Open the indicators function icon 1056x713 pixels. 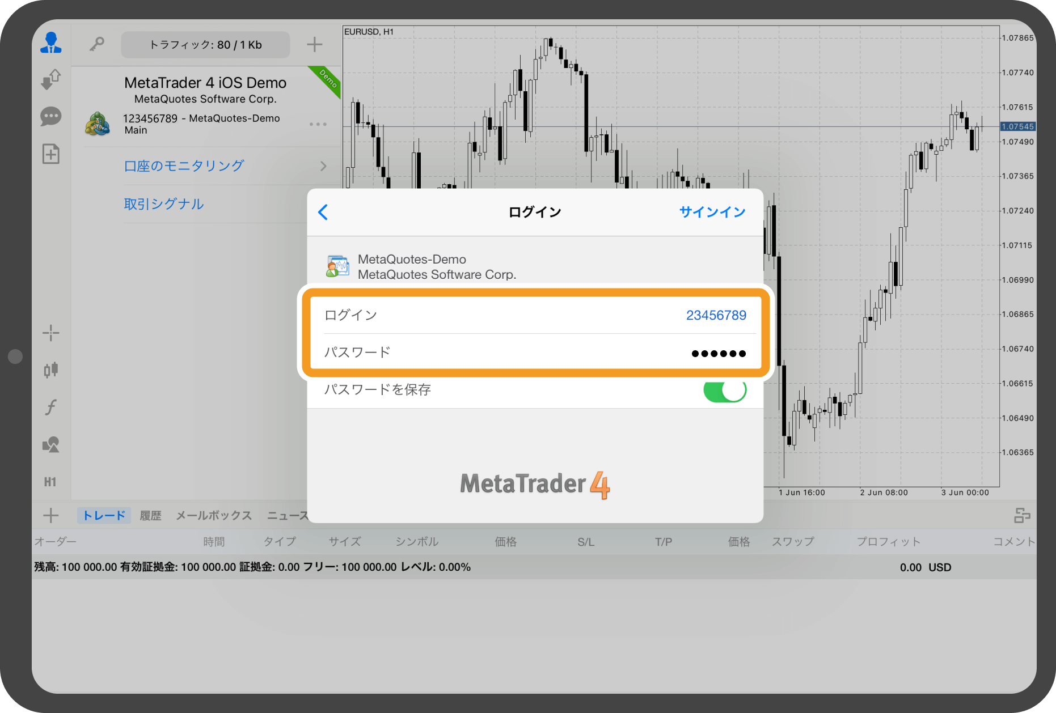click(x=51, y=407)
